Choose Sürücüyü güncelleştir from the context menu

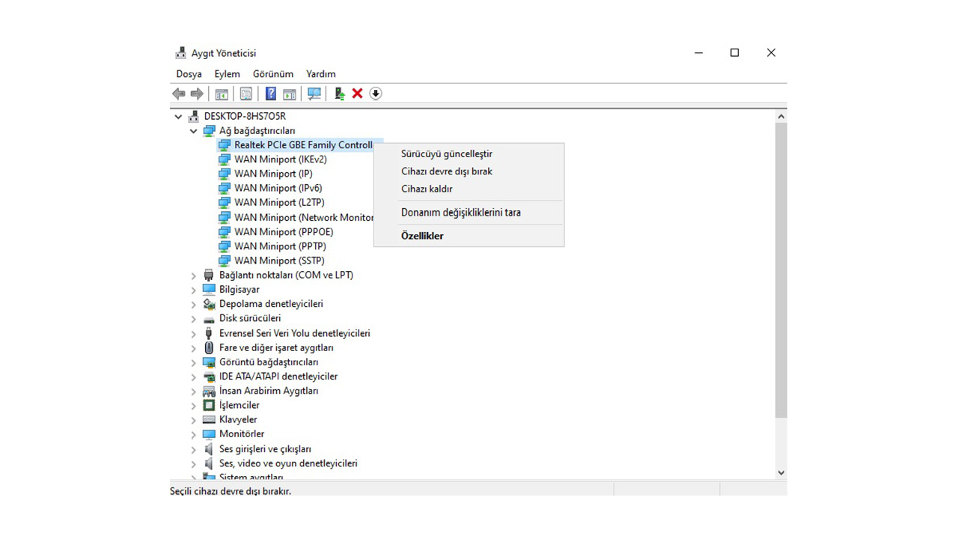[446, 153]
